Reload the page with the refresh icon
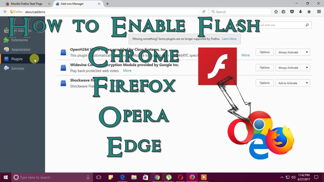Screen dimensions: 324x182 click(204, 12)
